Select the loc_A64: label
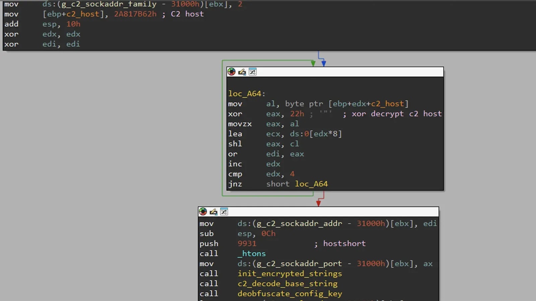The height and width of the screenshot is (301, 536). (x=247, y=94)
